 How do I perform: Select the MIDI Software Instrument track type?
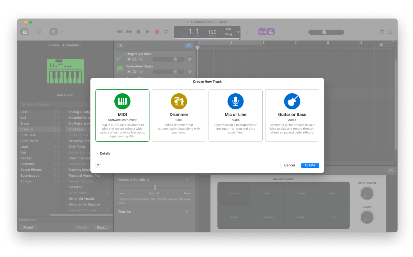(x=122, y=115)
